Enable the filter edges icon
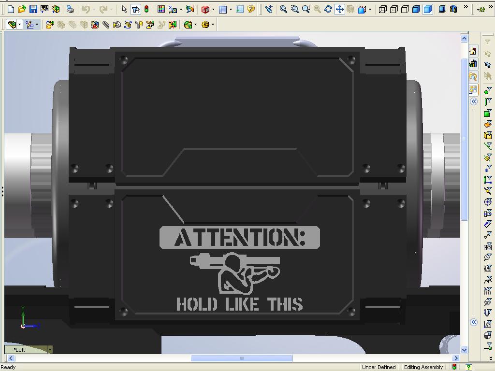 tap(488, 102)
